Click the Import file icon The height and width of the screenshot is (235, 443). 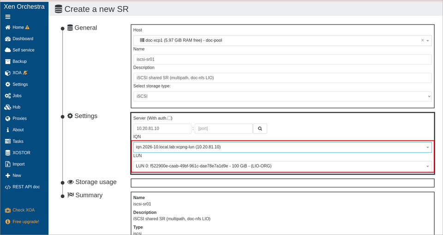pos(8,164)
